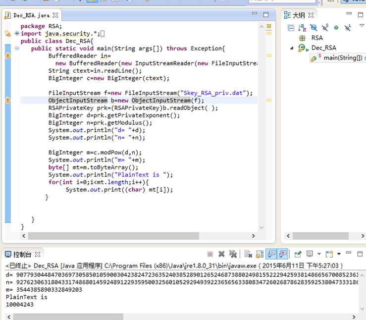Open the outline view menu triangle
Image resolution: width=366 pixels, height=320 pixels.
(362, 25)
